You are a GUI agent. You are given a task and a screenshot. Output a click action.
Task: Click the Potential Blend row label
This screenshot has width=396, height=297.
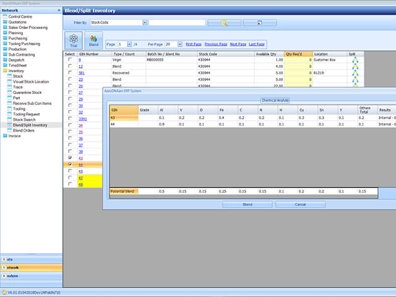[x=124, y=191]
